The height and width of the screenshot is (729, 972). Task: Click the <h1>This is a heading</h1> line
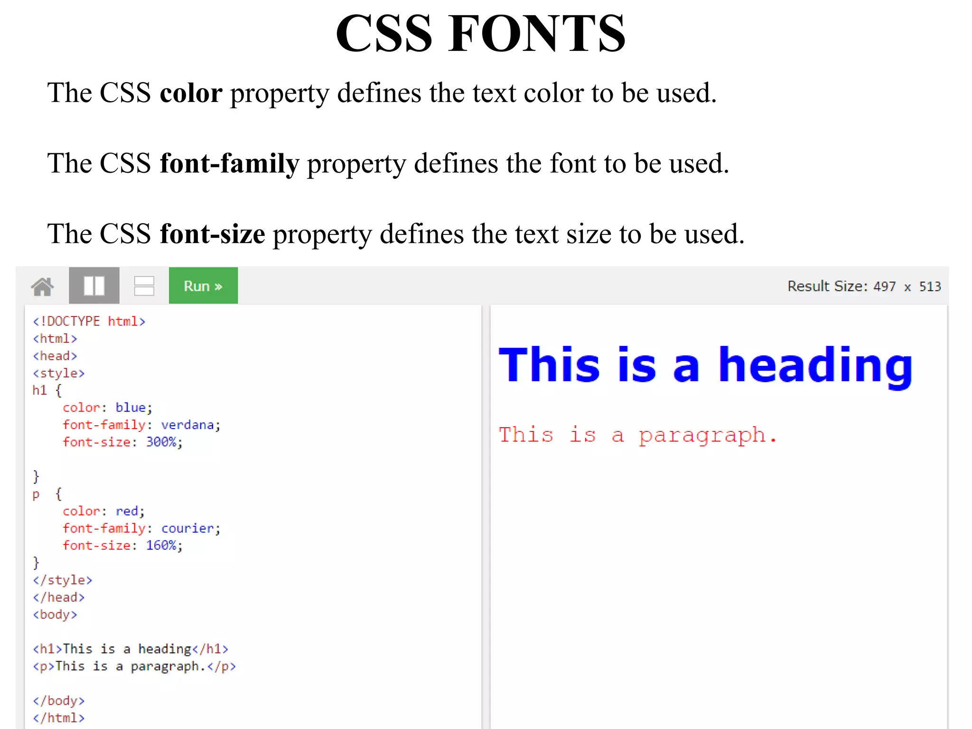[131, 649]
